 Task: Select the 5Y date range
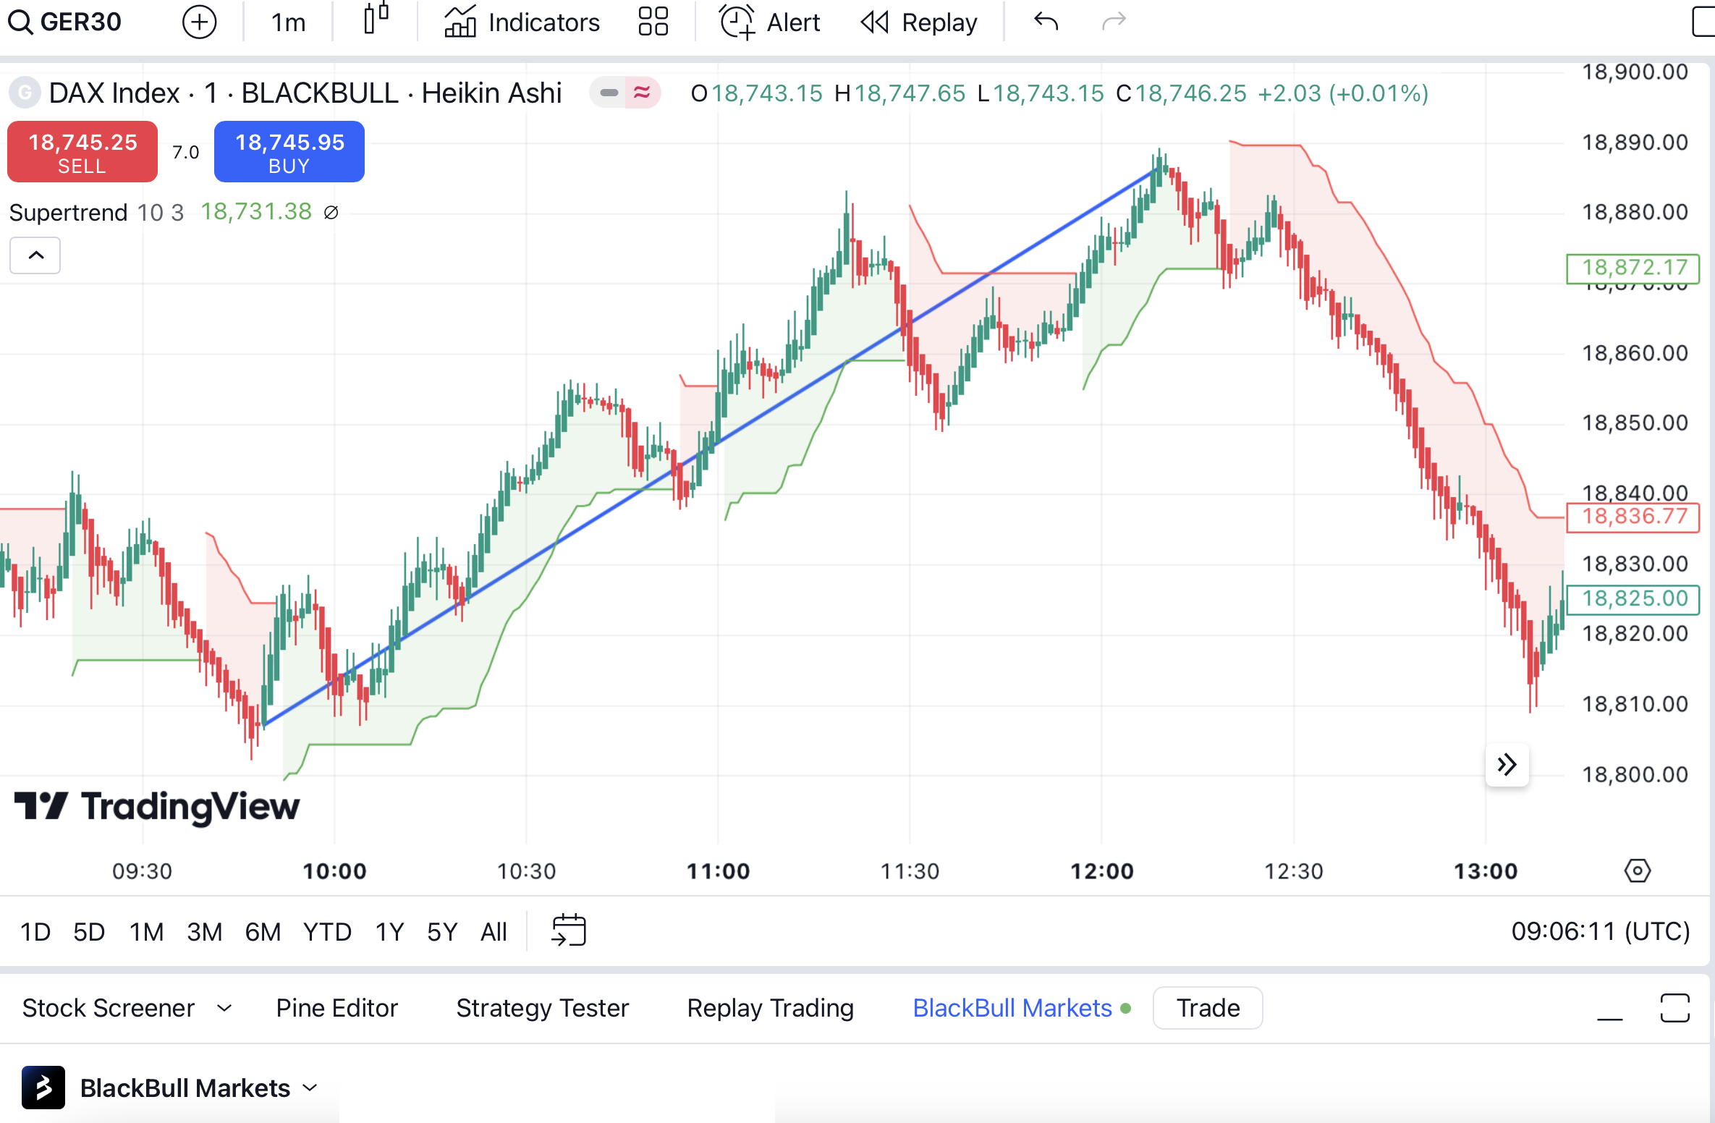442,932
